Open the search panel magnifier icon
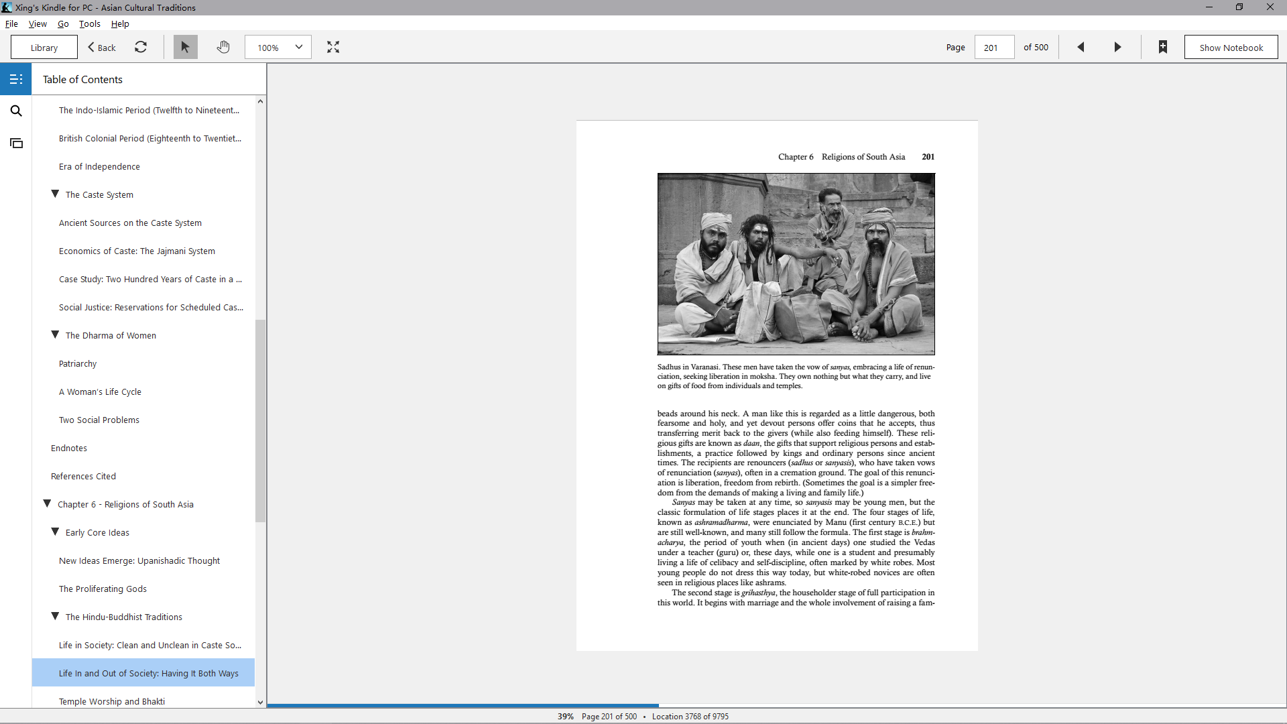This screenshot has height=724, width=1287. (x=16, y=111)
